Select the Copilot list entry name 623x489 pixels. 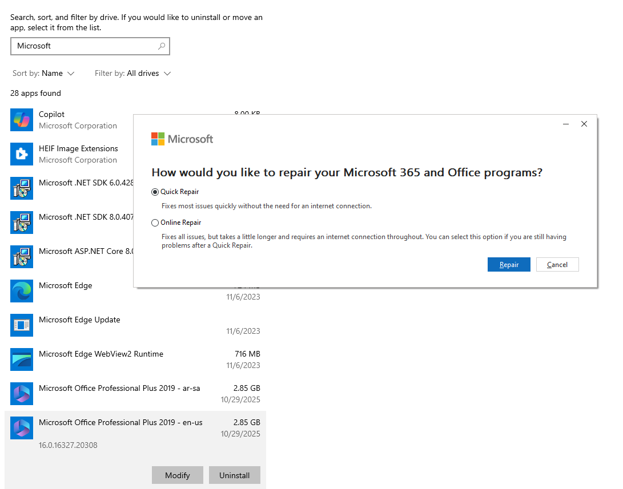pos(51,114)
